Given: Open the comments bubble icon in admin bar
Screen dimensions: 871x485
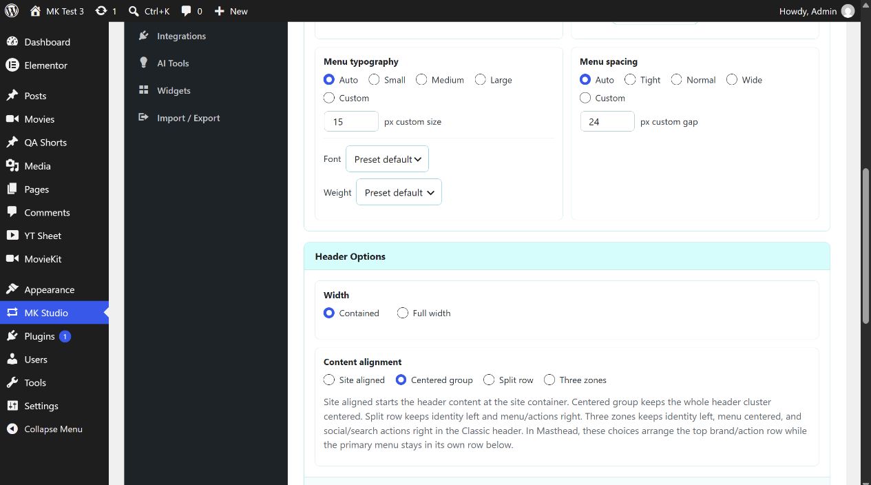Looking at the screenshot, I should click(187, 11).
